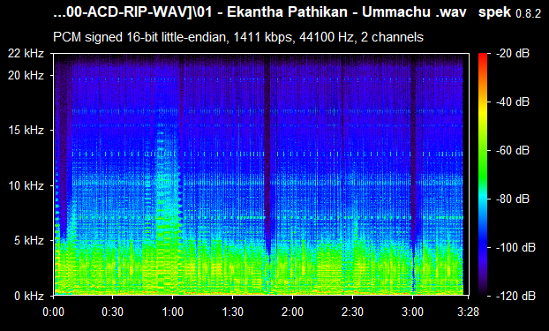Viewport: 549px width, 331px height.
Task: Click the 3:00 time axis marker
Action: pos(412,312)
